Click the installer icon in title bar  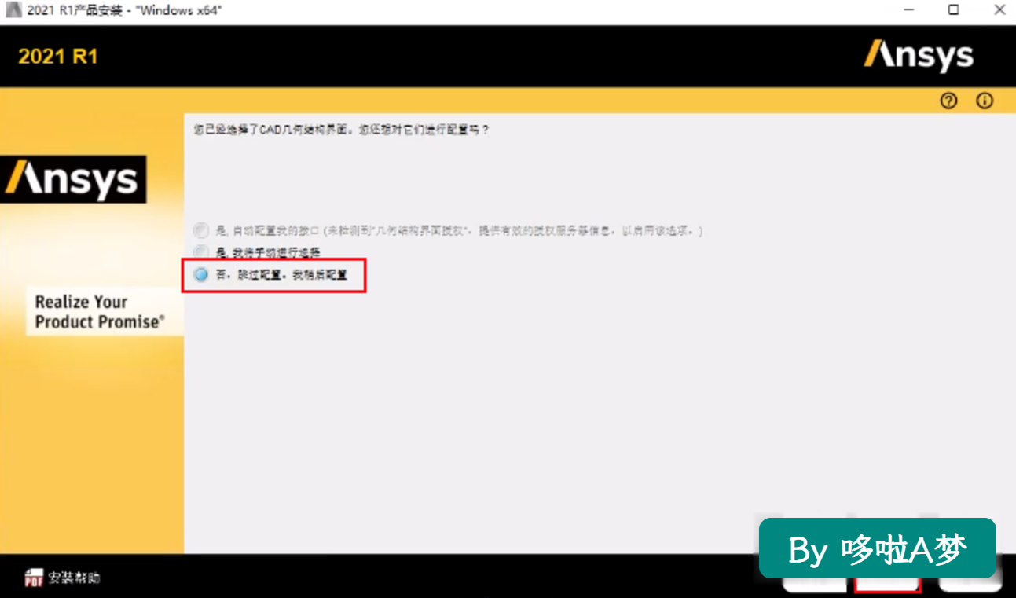pyautogui.click(x=13, y=11)
